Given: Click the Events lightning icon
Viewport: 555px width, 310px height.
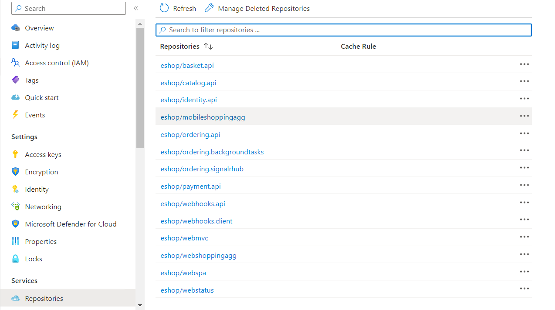Looking at the screenshot, I should (16, 115).
